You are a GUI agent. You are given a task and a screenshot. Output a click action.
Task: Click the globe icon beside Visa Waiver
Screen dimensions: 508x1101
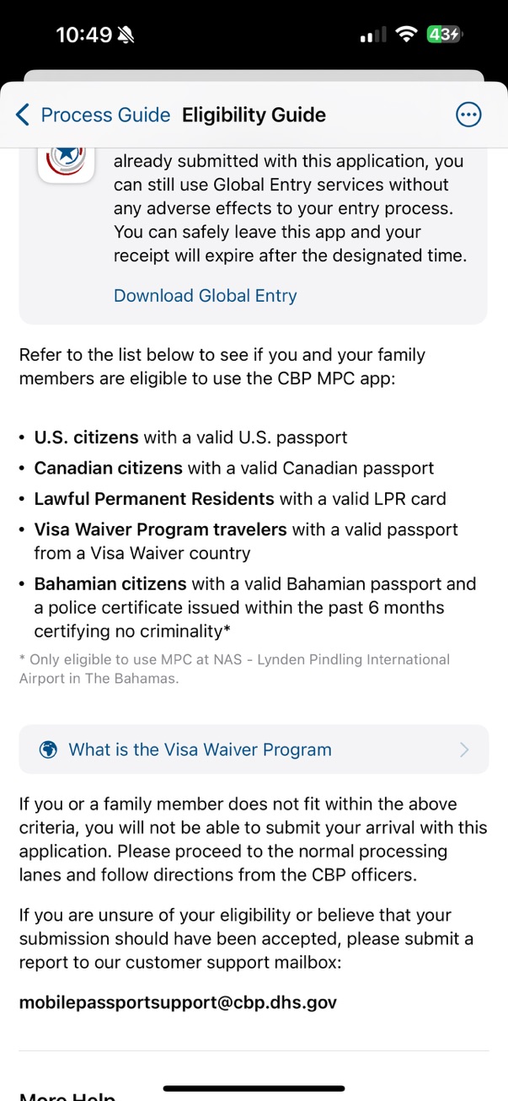click(49, 749)
